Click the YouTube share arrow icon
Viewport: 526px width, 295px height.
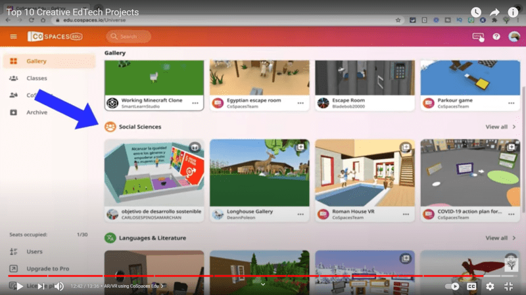(494, 12)
